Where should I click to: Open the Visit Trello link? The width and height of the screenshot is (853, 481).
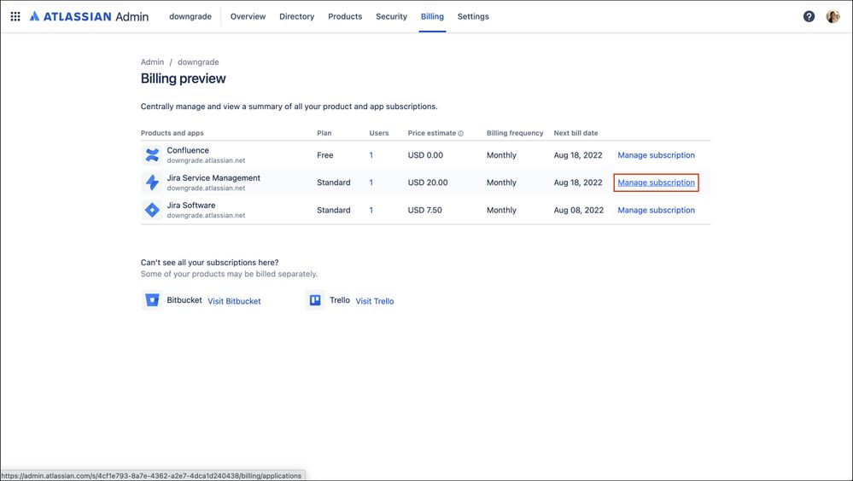pyautogui.click(x=375, y=301)
